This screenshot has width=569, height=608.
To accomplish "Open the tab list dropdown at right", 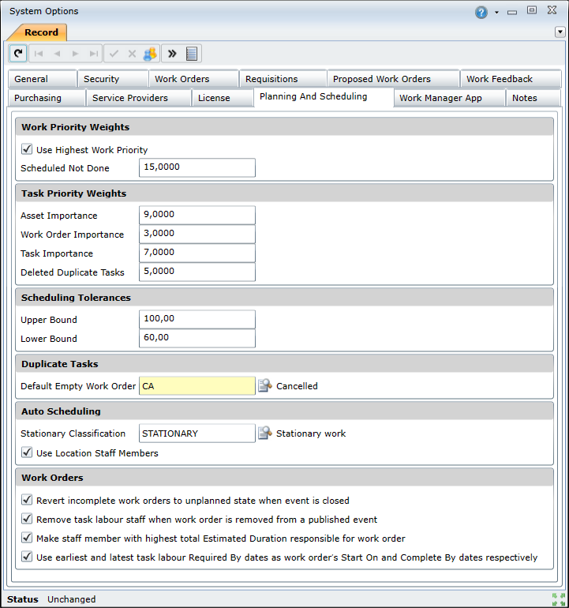I will point(560,32).
